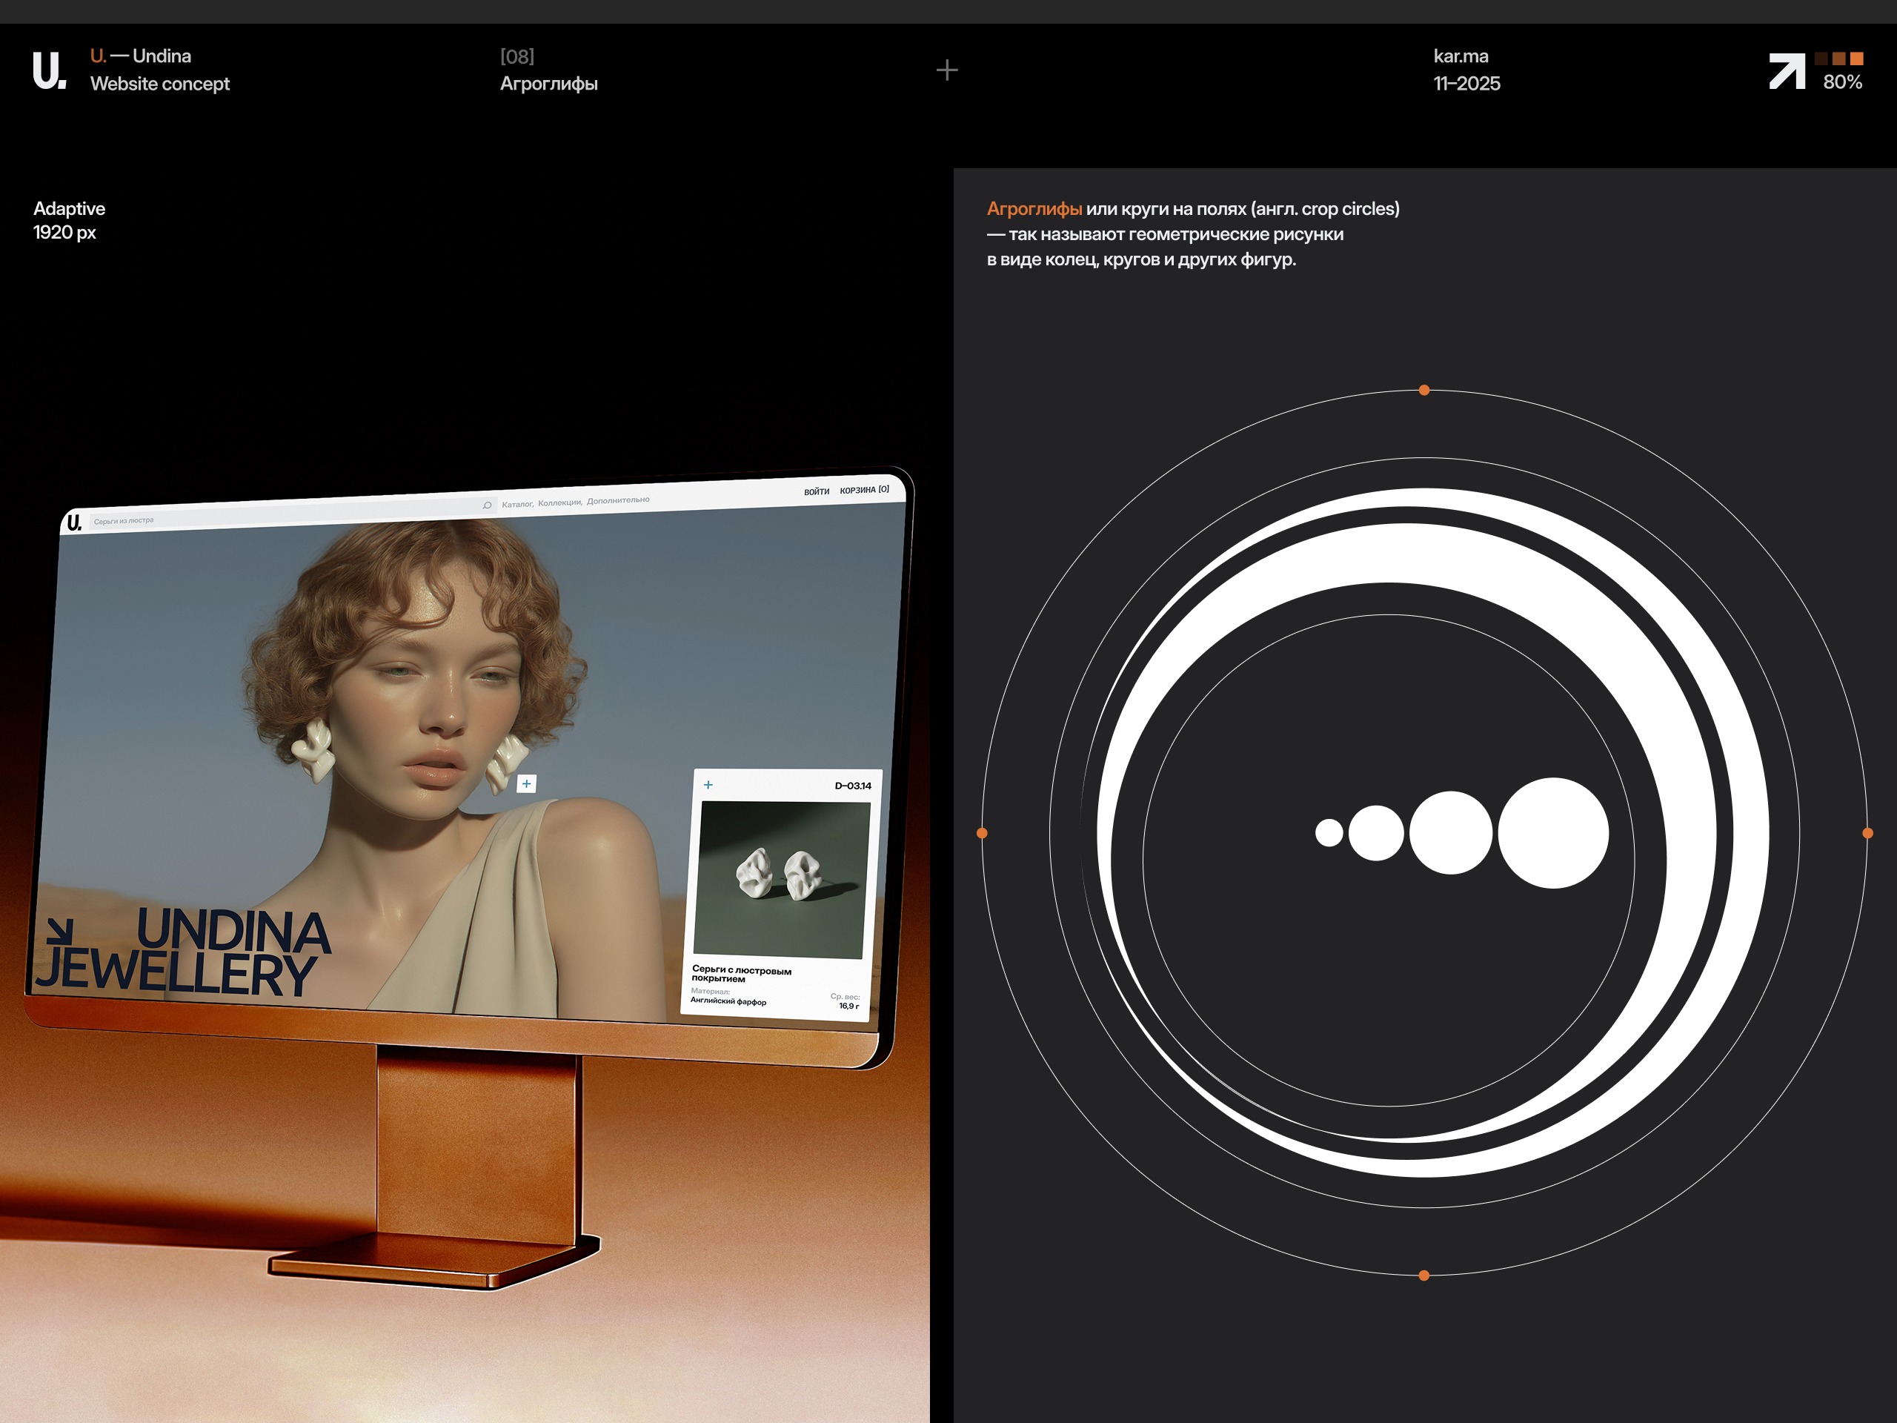Viewport: 1897px width, 1423px height.
Task: Open the Коллекции menu item
Action: pyautogui.click(x=560, y=502)
